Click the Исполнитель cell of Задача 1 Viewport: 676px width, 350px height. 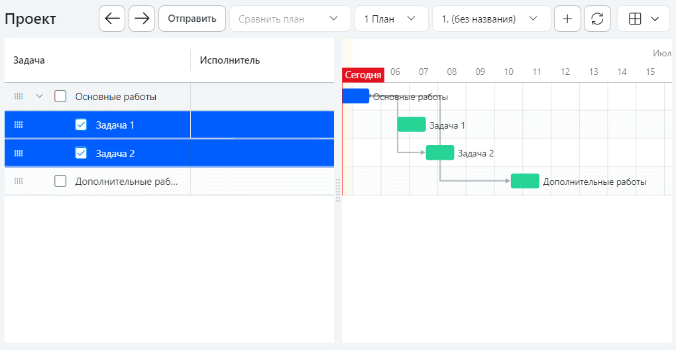(x=262, y=125)
